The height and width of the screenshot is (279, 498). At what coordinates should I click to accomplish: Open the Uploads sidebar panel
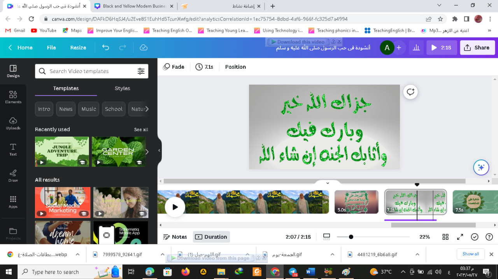[x=13, y=123]
